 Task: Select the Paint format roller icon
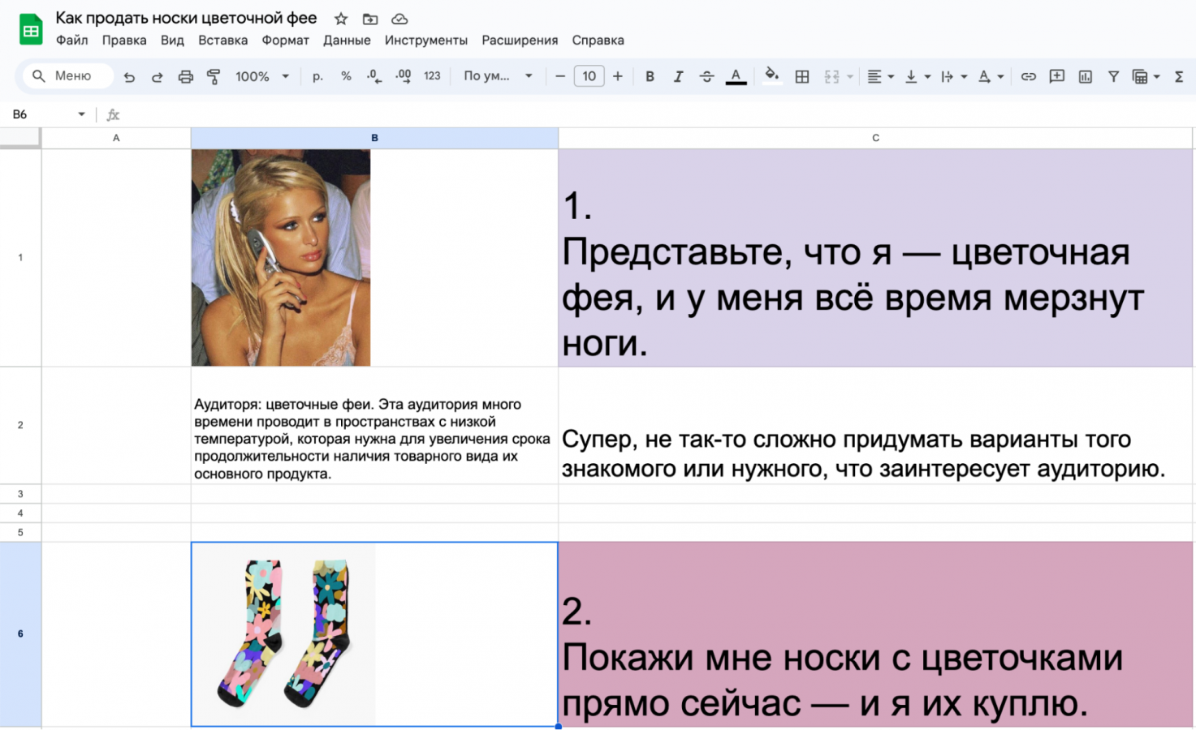tap(214, 76)
